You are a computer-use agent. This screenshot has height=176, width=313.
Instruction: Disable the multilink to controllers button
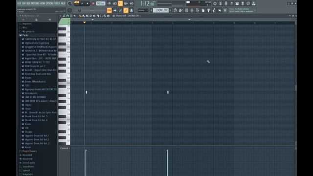pyautogui.click(x=126, y=10)
